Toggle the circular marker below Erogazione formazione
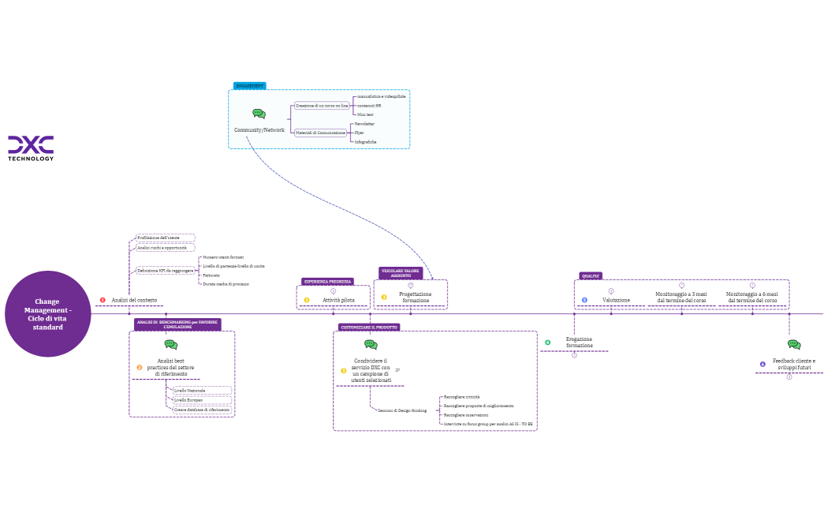828x513 pixels. pos(575,355)
